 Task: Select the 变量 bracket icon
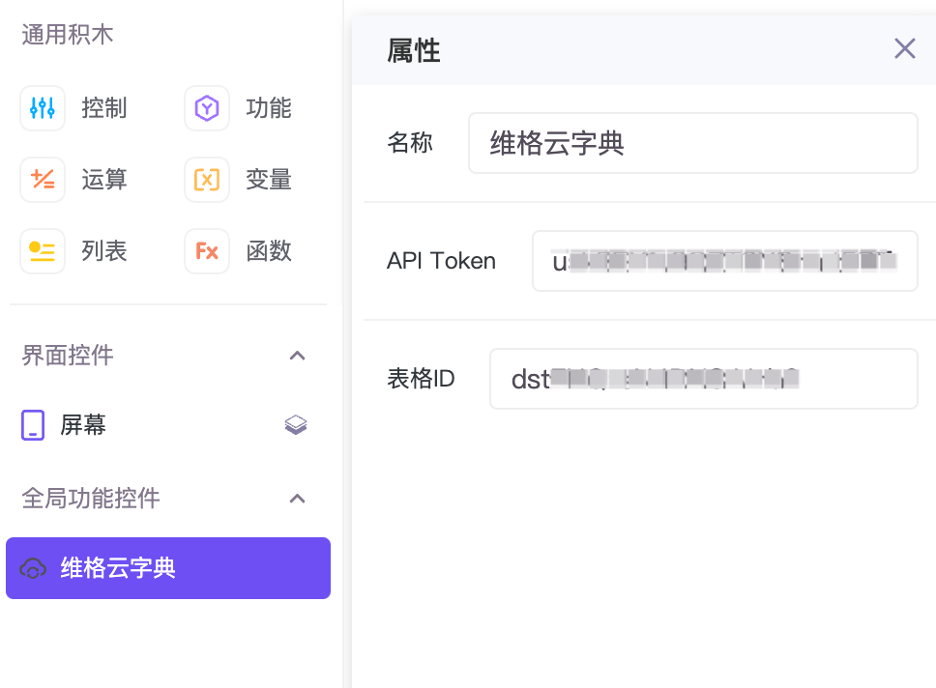(207, 180)
